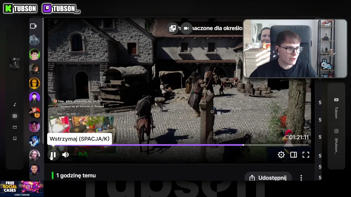This screenshot has height=197, width=351.
Task: Click the 01:21:11 timestamp
Action: (x=299, y=137)
